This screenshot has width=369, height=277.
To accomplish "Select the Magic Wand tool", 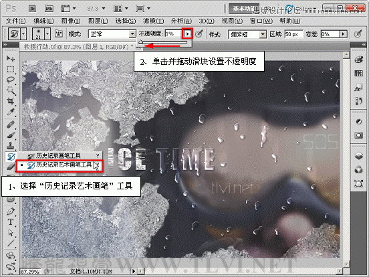I will click(10, 90).
